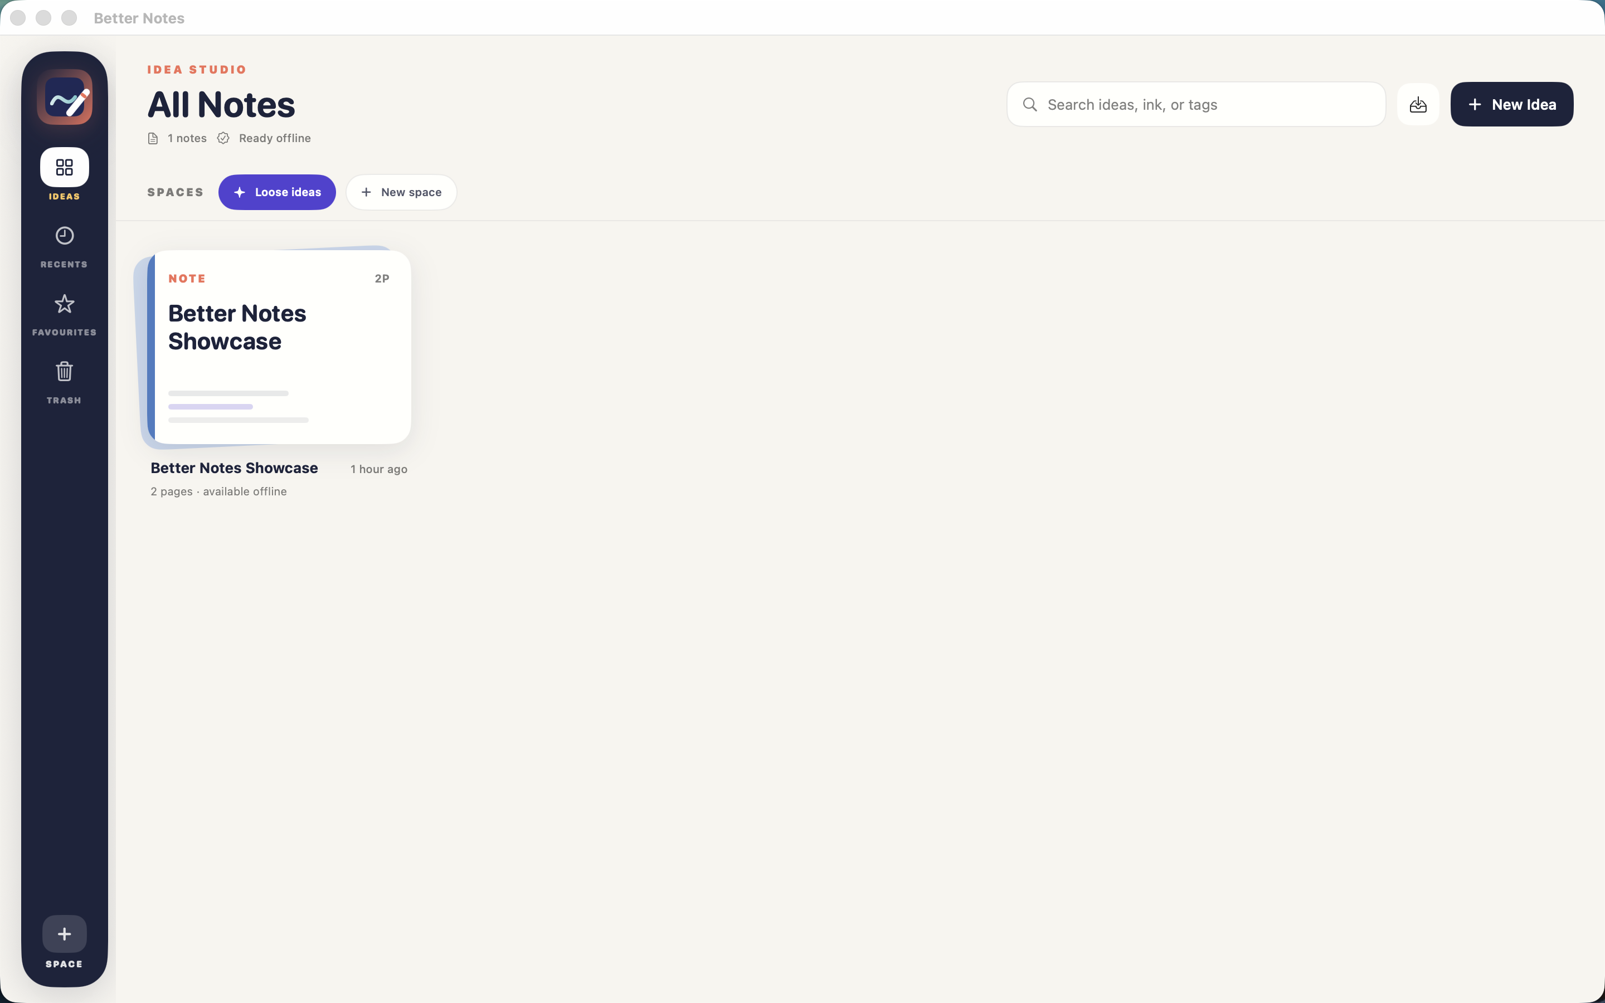Show Favourites via the star icon

click(64, 304)
